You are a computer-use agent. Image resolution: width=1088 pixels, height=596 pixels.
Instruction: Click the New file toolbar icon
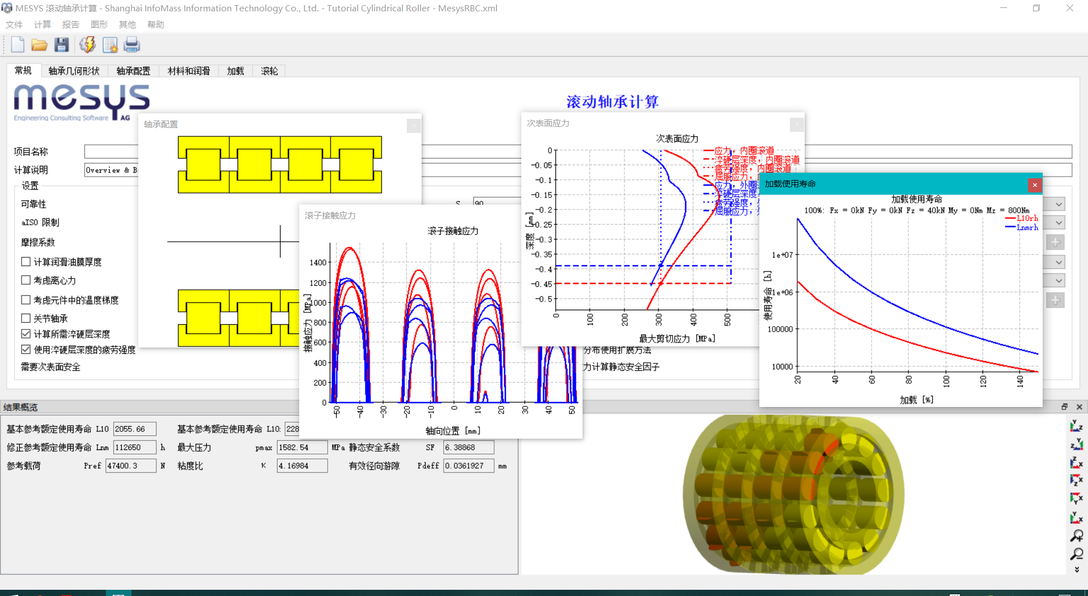click(18, 45)
